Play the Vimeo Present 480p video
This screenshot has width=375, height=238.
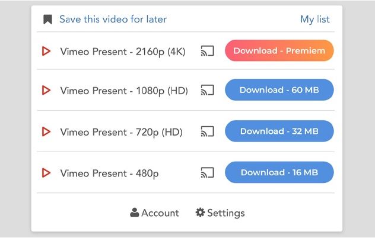pyautogui.click(x=46, y=173)
